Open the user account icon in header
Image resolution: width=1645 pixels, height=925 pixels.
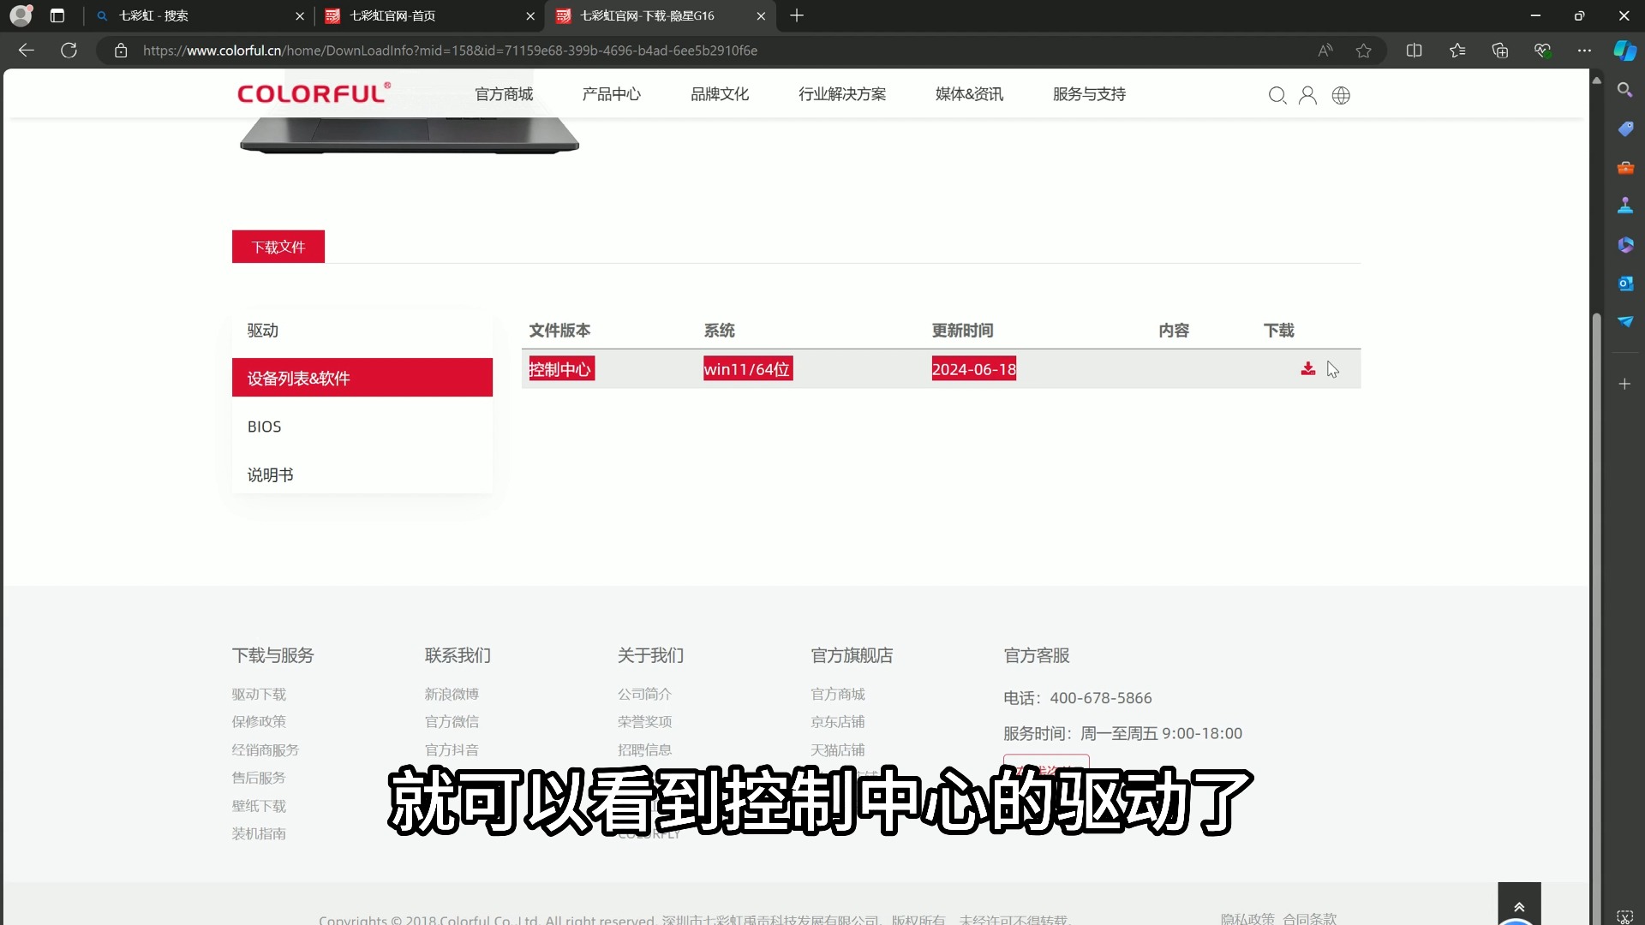(1308, 95)
